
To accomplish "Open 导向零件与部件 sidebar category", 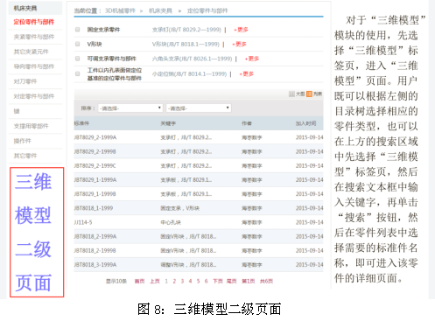I will (x=33, y=66).
